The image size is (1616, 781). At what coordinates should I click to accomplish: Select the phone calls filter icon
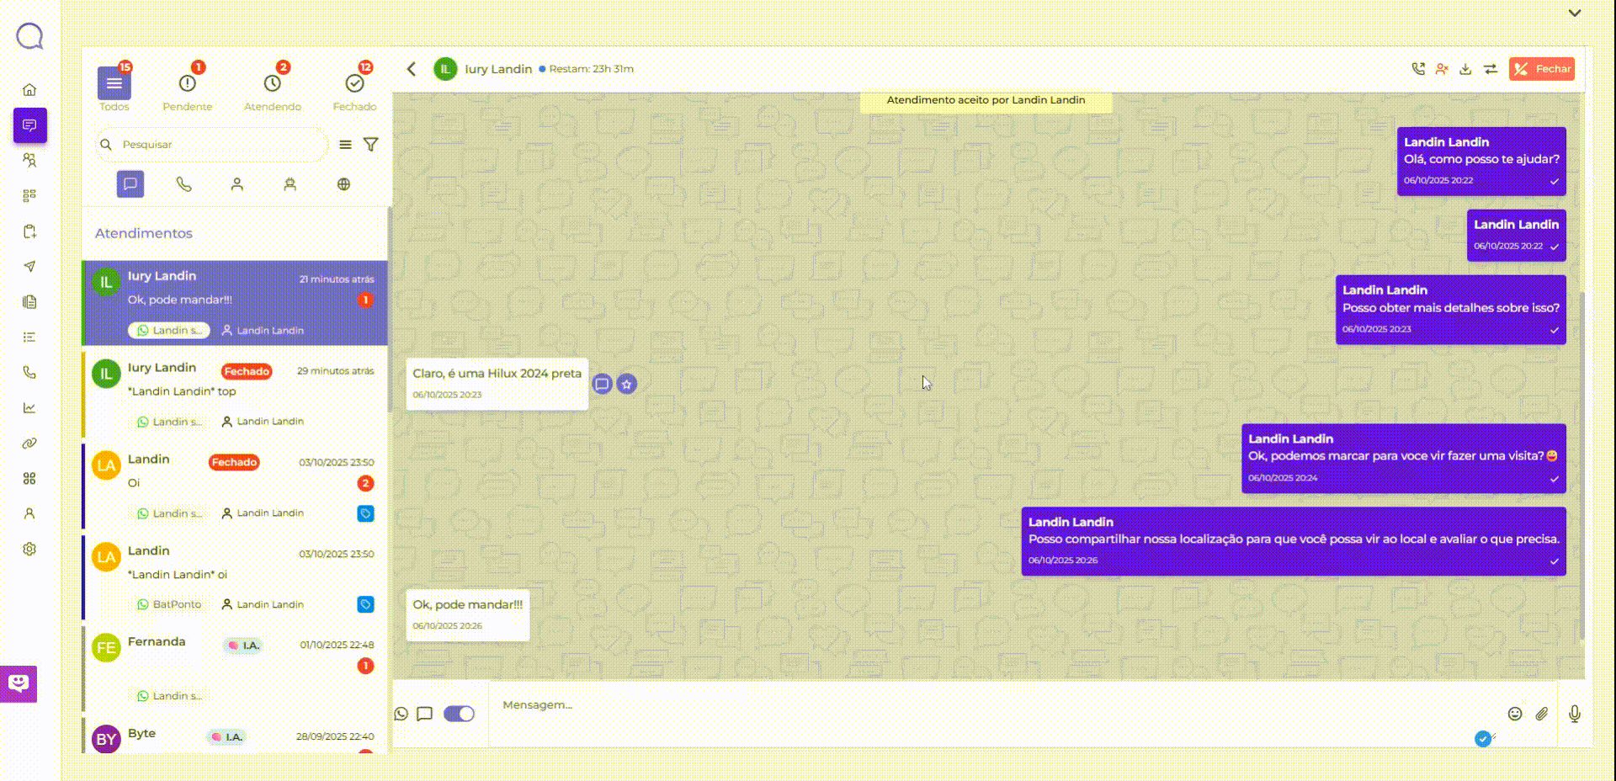coord(183,184)
